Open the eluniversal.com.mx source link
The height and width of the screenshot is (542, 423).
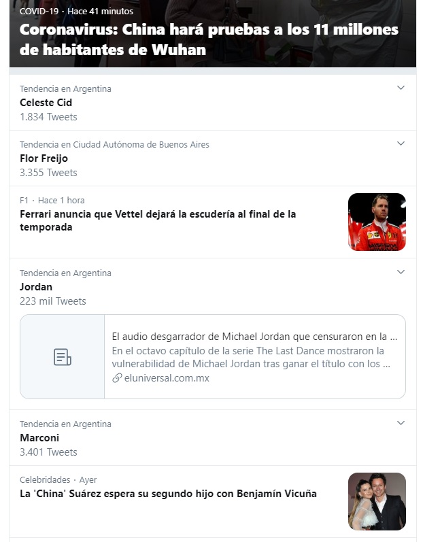pyautogui.click(x=167, y=378)
